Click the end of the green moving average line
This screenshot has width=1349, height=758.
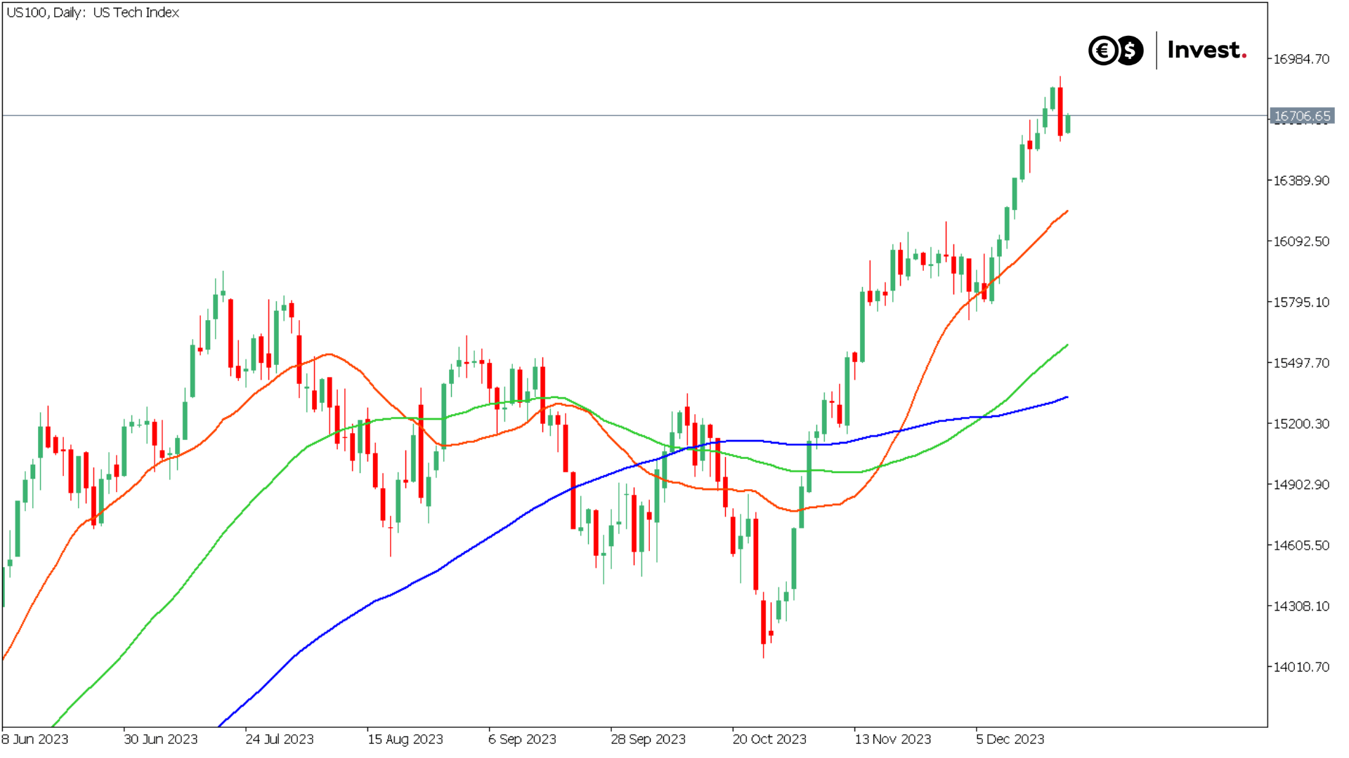[x=1067, y=345]
